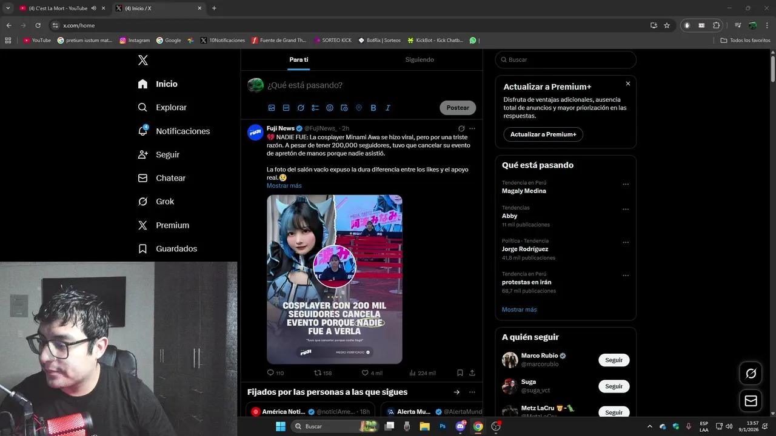Open more options for Abby trend
776x436 pixels.
click(x=626, y=210)
